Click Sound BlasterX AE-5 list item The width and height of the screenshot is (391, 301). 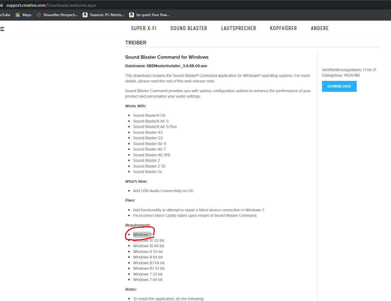tap(151, 121)
